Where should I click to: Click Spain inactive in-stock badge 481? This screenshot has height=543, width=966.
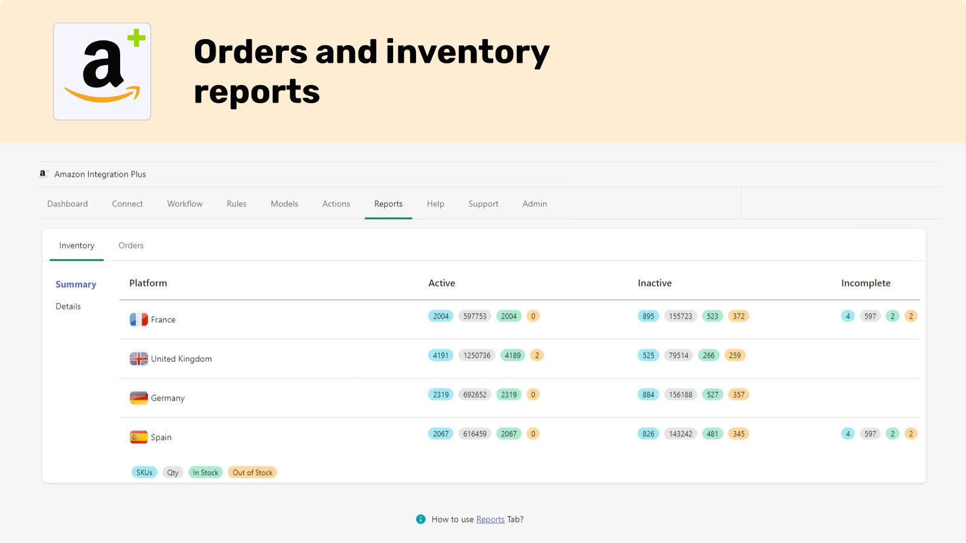(712, 434)
